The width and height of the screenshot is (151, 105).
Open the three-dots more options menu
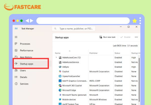[136, 37]
